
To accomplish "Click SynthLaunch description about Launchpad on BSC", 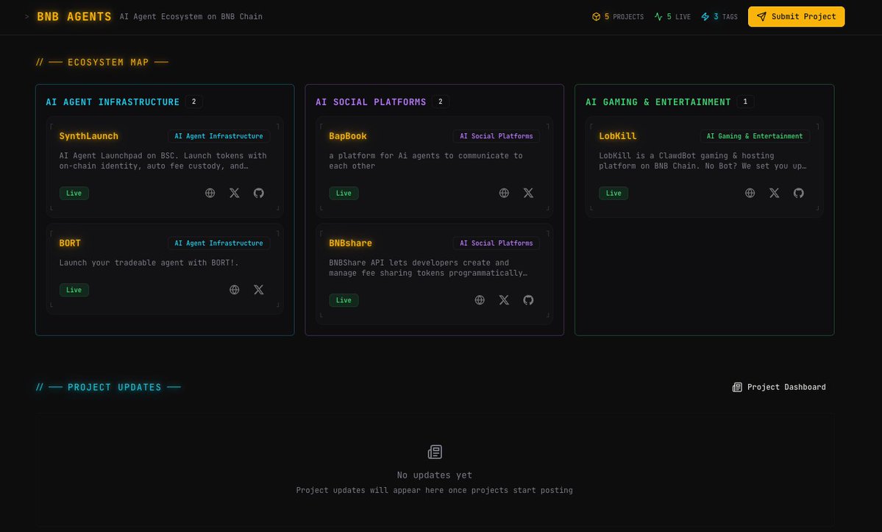I will 163,161.
